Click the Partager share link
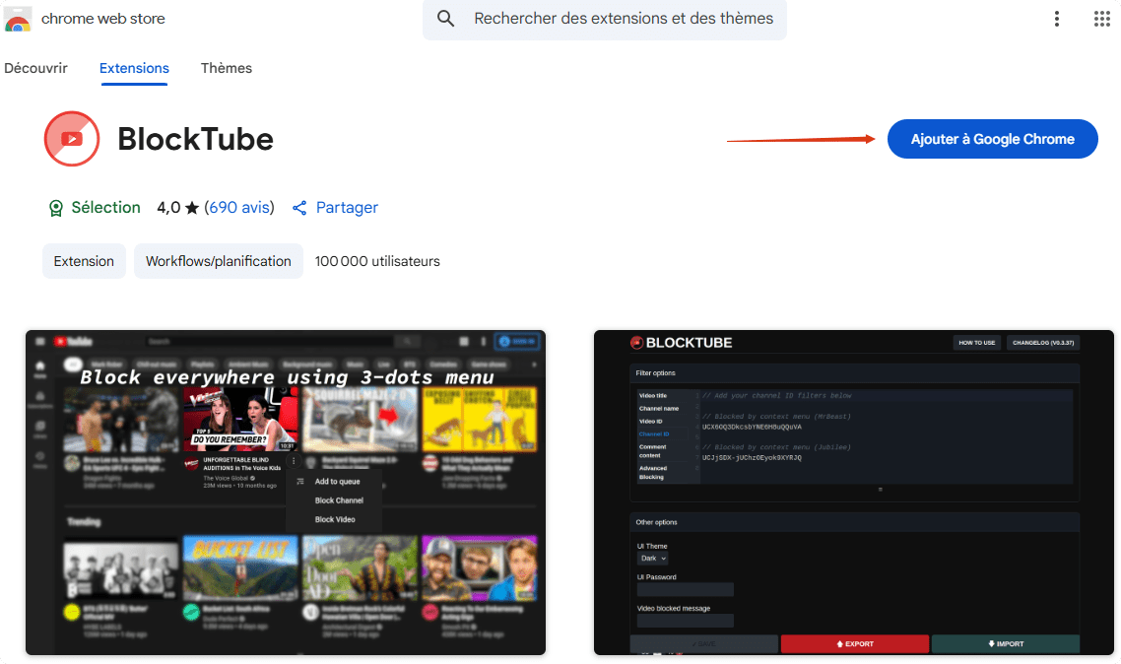1121x664 pixels. [x=347, y=207]
